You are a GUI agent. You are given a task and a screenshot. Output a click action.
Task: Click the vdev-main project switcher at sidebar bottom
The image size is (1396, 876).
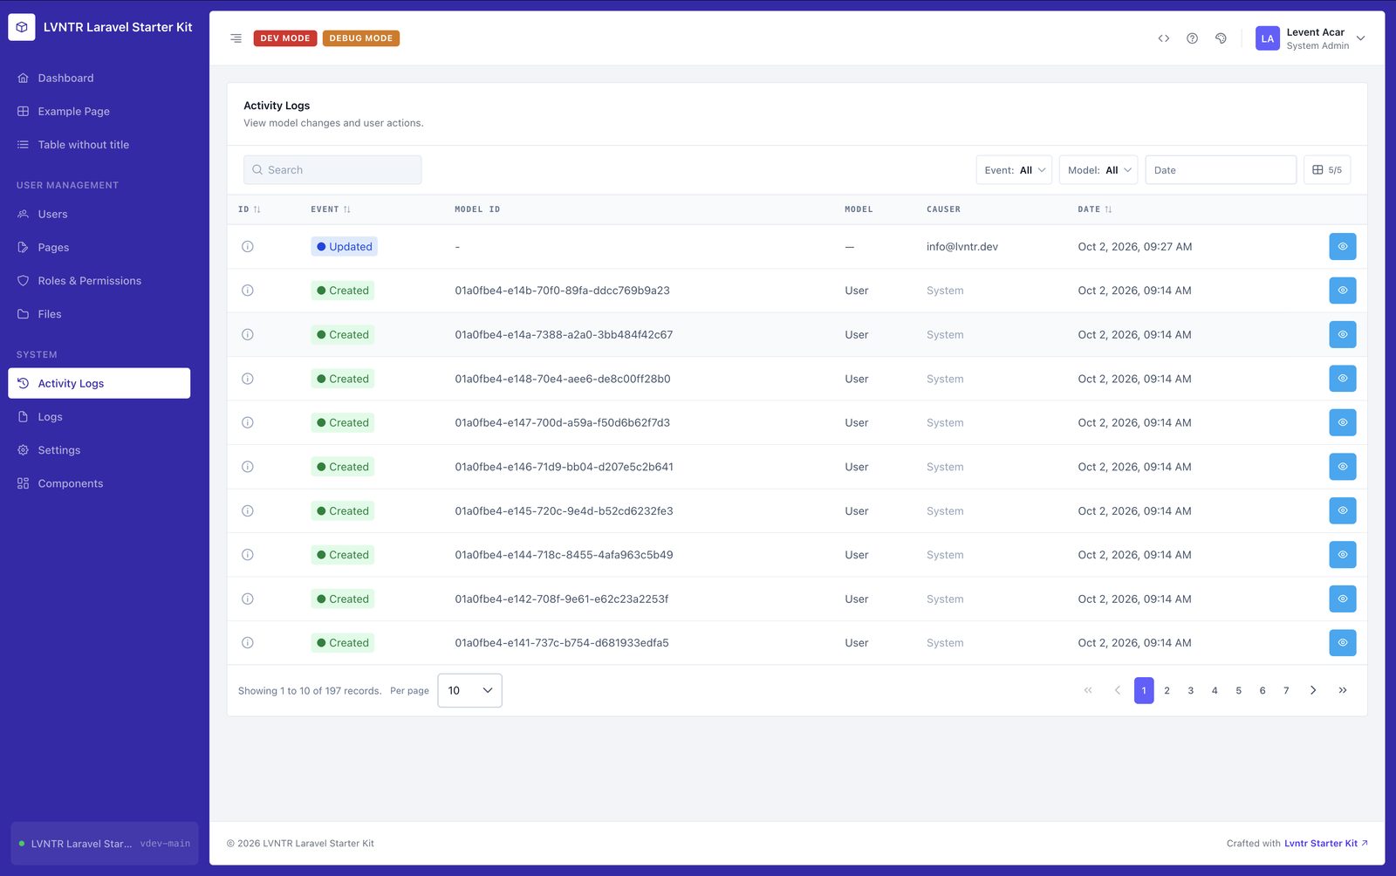[x=105, y=844]
